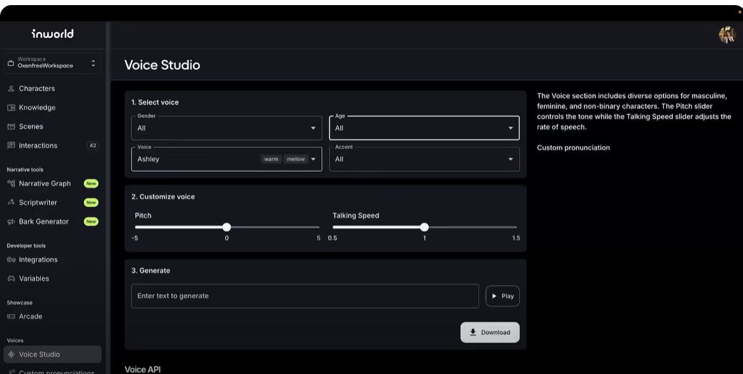Image resolution: width=743 pixels, height=374 pixels.
Task: Click the Download button
Action: [490, 333]
